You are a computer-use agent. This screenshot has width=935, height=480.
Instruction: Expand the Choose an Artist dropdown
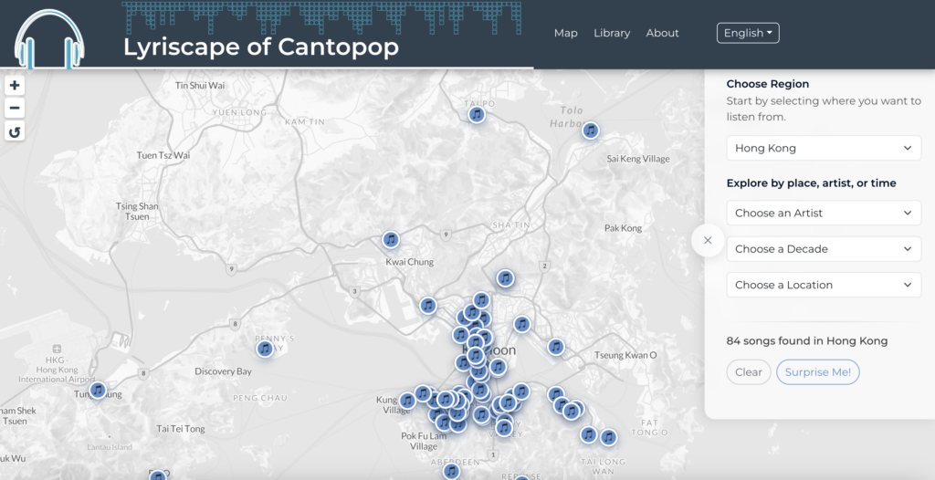(824, 213)
